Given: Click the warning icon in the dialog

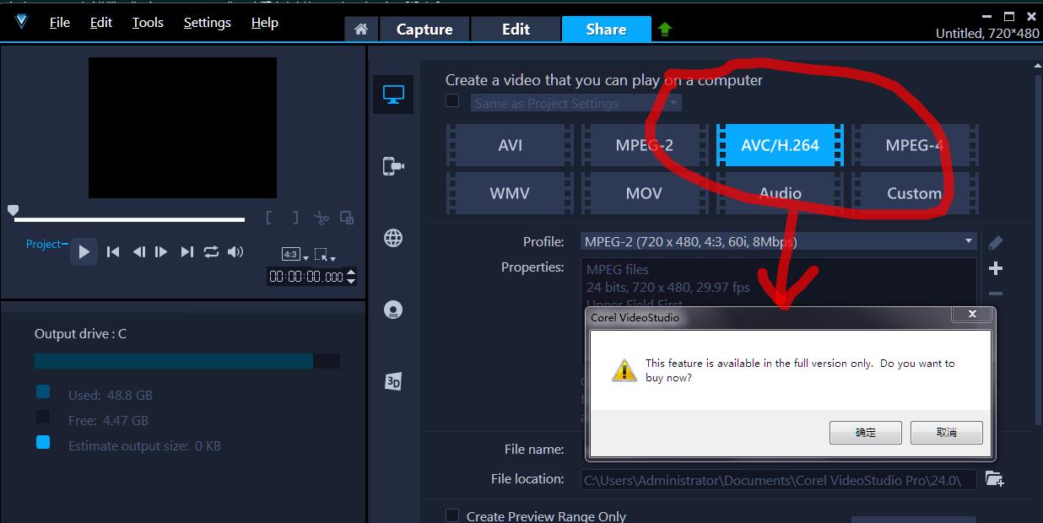Looking at the screenshot, I should (624, 369).
